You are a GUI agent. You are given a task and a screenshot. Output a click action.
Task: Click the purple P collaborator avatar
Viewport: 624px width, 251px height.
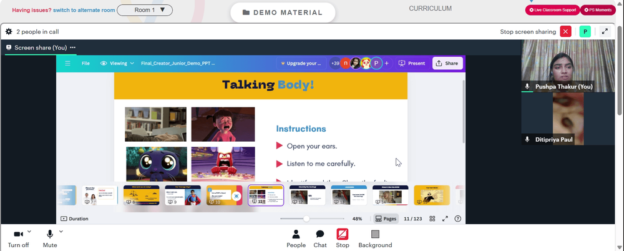pos(376,63)
